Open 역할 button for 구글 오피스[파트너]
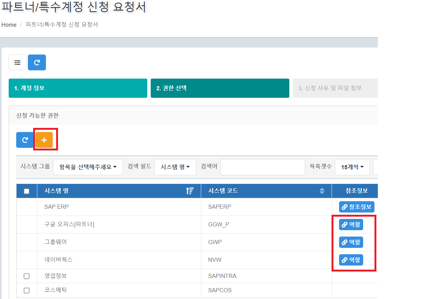The width and height of the screenshot is (434, 299). click(x=351, y=225)
